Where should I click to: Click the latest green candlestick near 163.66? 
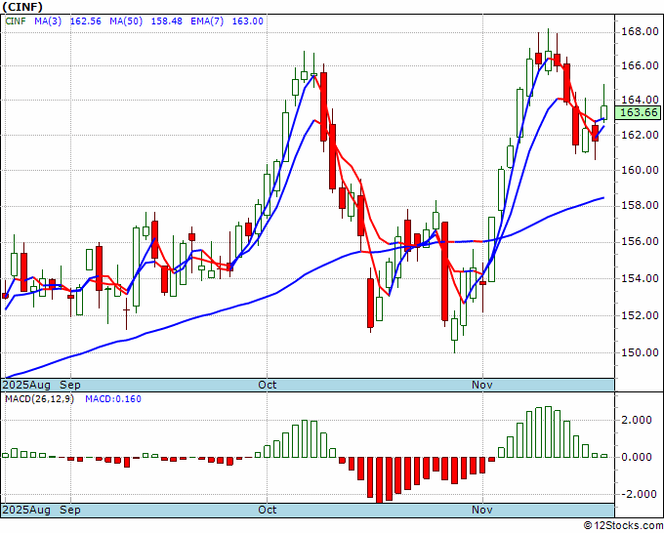click(x=603, y=112)
